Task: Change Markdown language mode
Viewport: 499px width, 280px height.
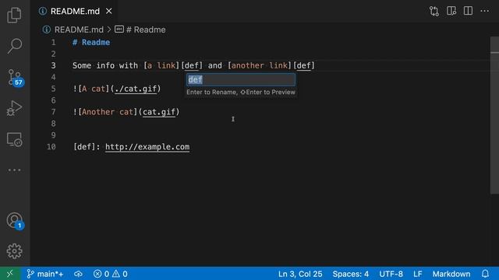Action: [451, 274]
